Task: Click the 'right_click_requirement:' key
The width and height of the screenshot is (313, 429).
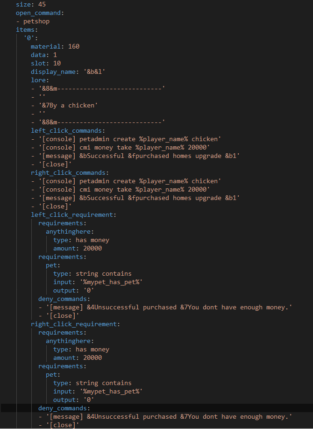Action: (75, 324)
